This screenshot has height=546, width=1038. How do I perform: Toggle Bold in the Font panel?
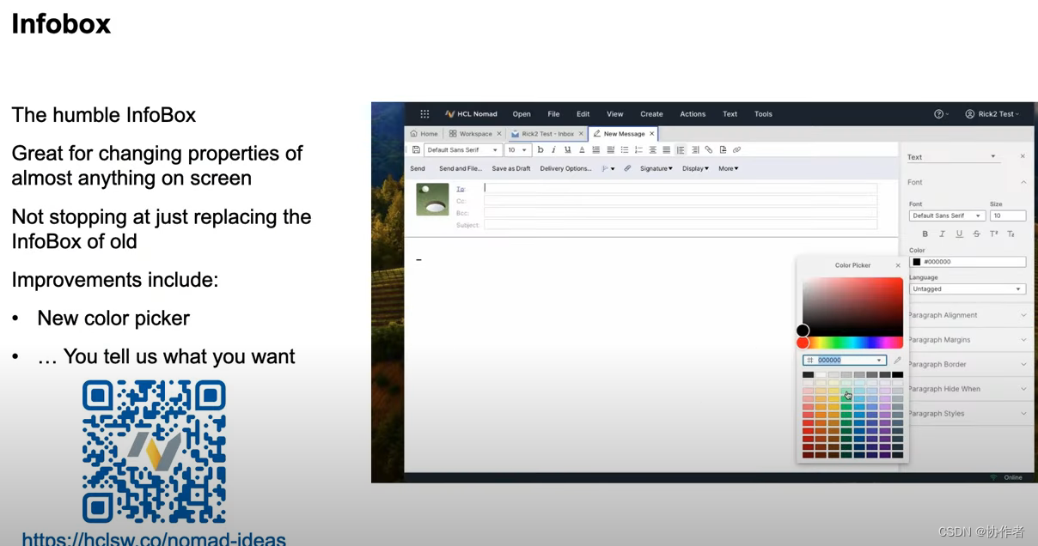(925, 234)
